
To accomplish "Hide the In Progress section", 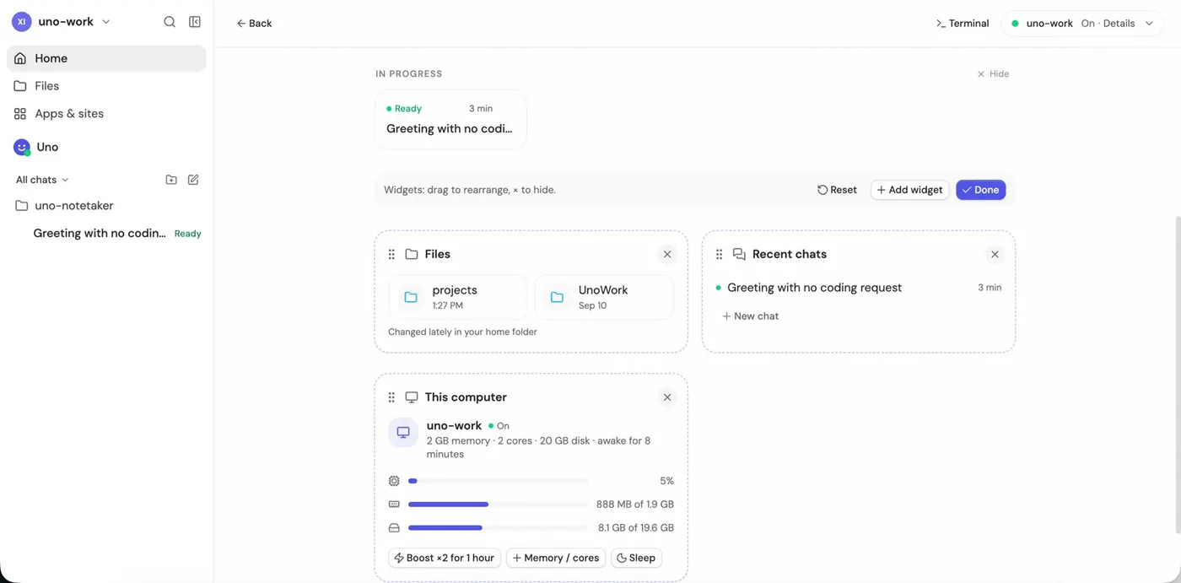I will (x=993, y=74).
